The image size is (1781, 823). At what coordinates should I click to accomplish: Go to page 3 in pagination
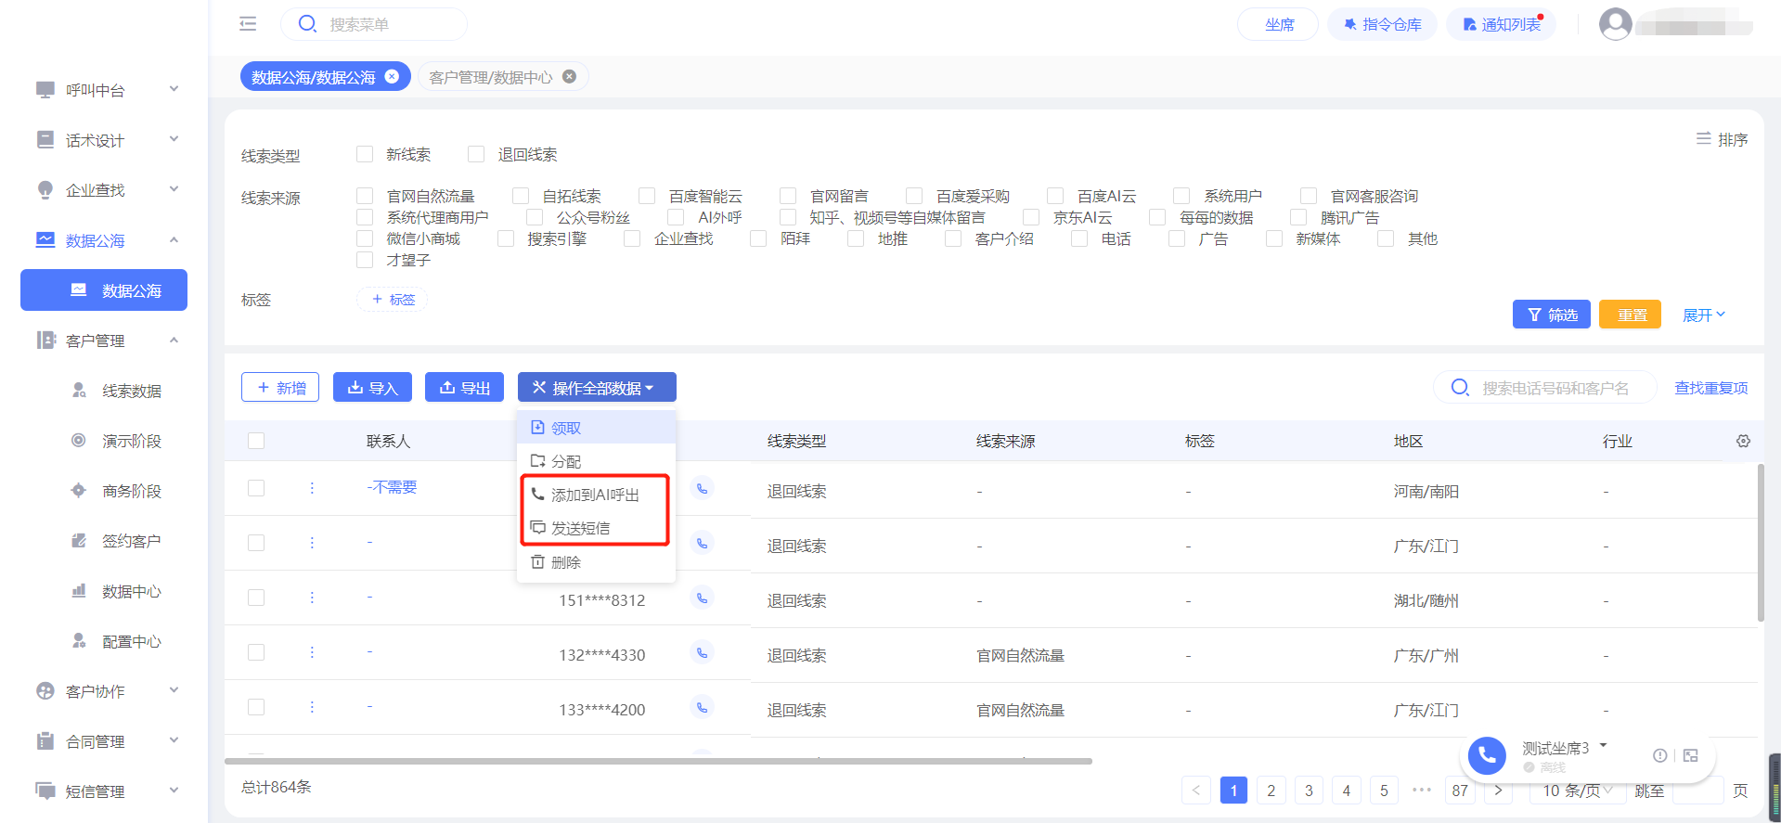click(x=1309, y=791)
